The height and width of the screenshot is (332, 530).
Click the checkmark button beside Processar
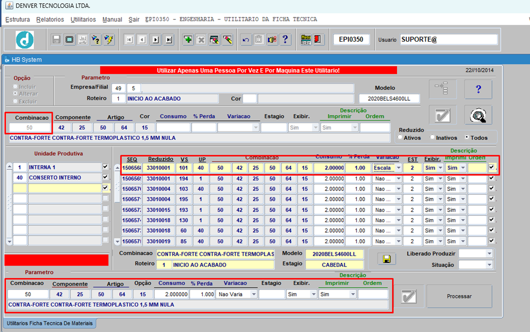(x=409, y=297)
